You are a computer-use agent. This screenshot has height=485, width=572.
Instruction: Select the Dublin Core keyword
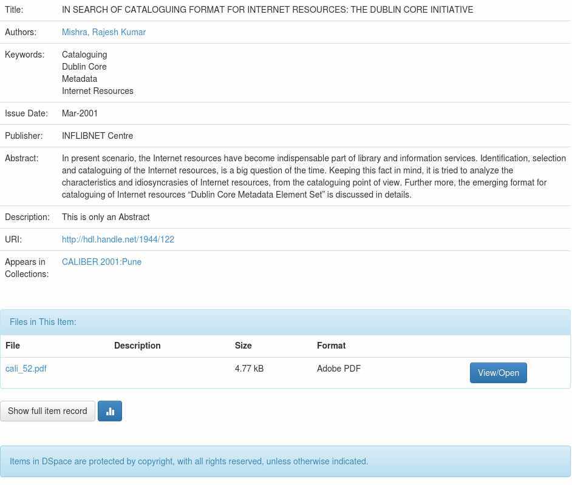(84, 67)
